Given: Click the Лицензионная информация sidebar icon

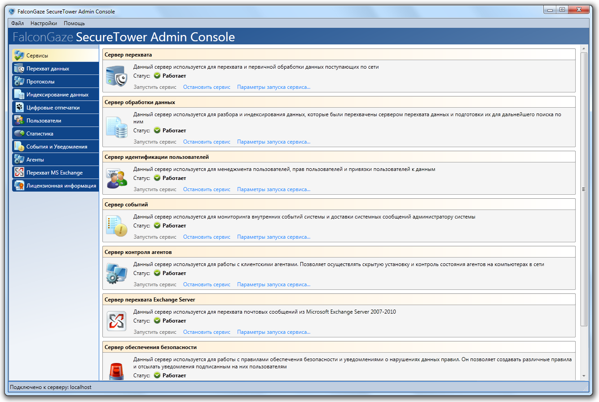Looking at the screenshot, I should [19, 186].
